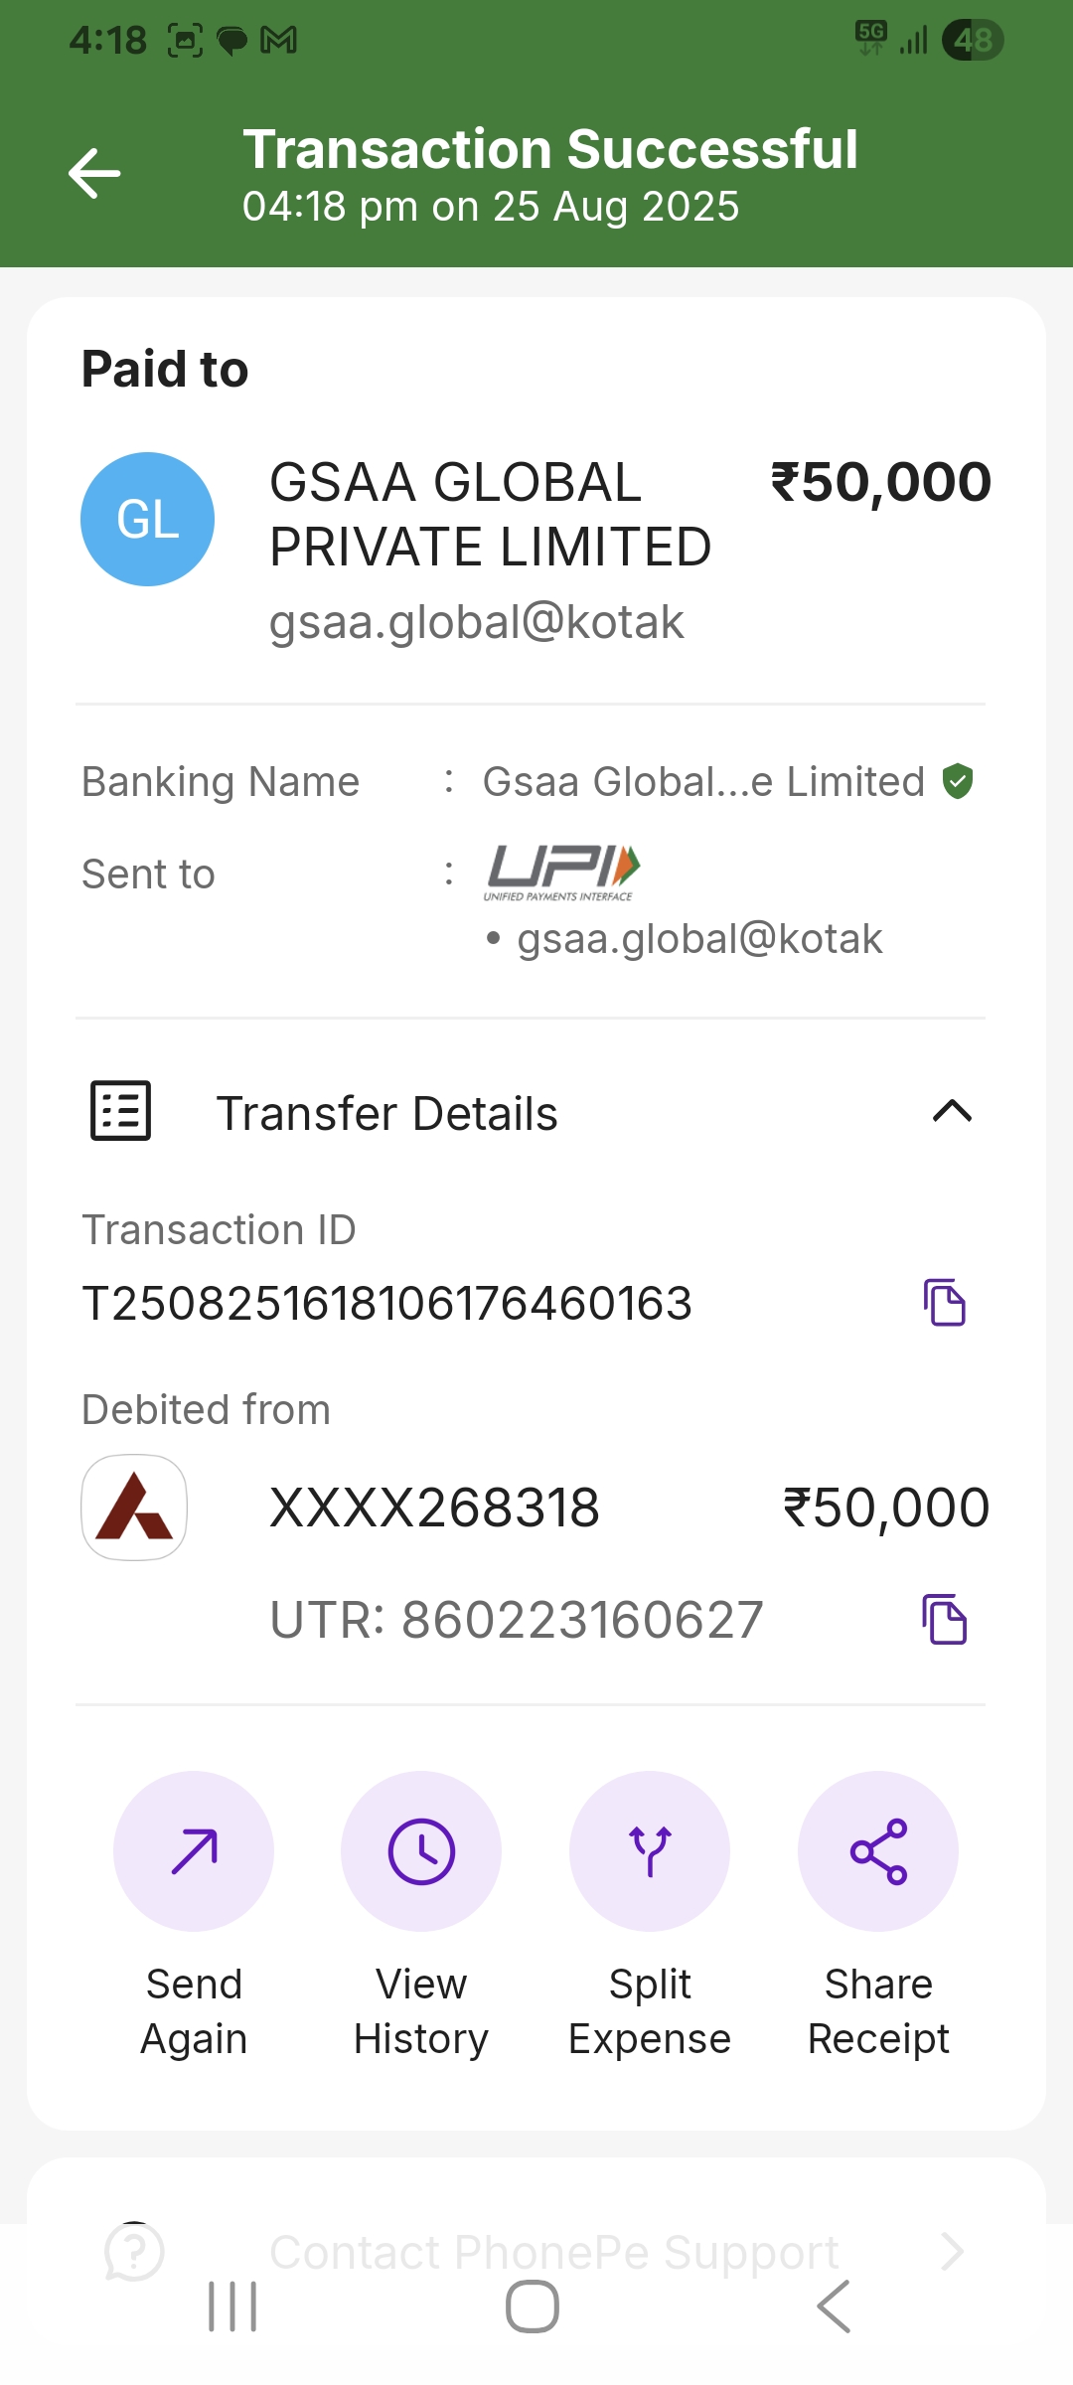This screenshot has width=1073, height=2385.
Task: Tap the verified shield badge
Action: [x=958, y=781]
